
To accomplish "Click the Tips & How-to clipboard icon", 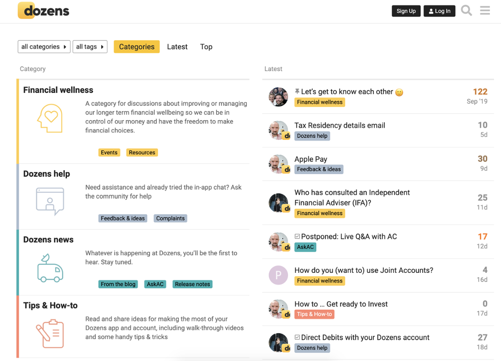I will pyautogui.click(x=50, y=334).
